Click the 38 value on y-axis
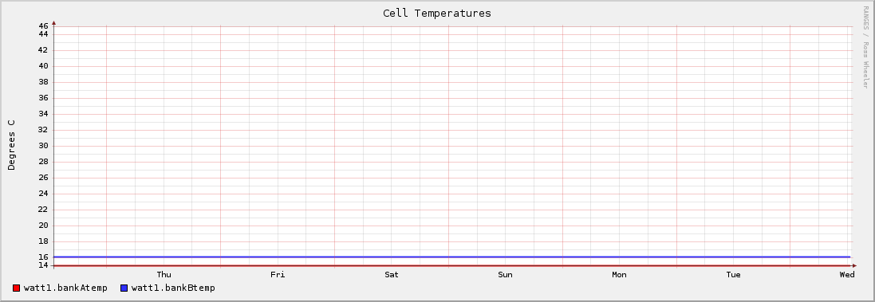The width and height of the screenshot is (875, 302). click(44, 82)
